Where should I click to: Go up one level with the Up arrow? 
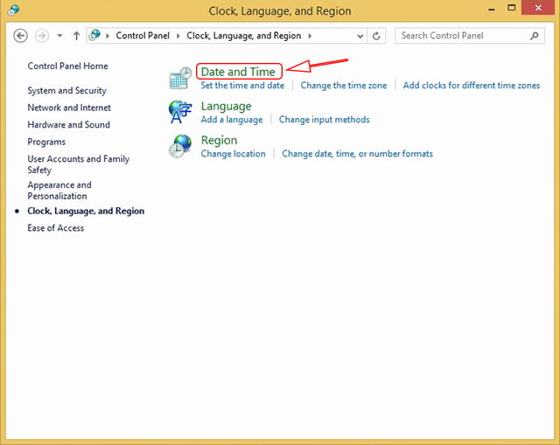pos(76,36)
